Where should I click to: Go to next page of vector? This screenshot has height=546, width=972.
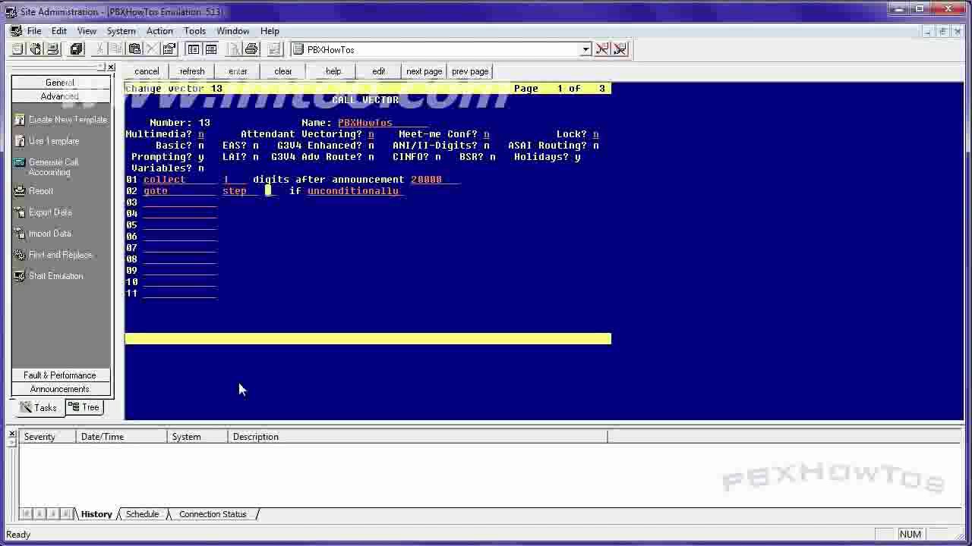(x=424, y=71)
